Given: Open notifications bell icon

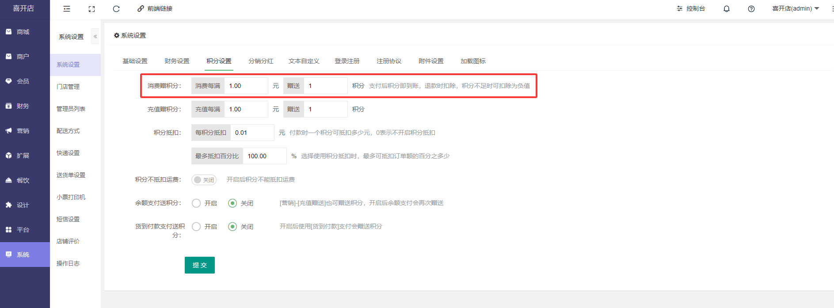Looking at the screenshot, I should (727, 9).
